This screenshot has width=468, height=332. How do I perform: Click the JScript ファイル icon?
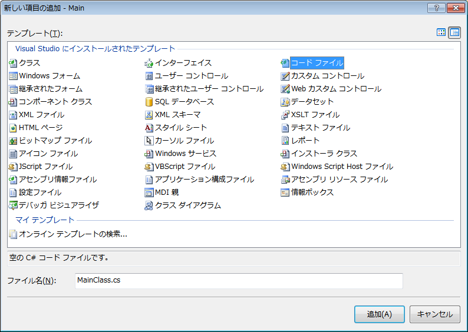(x=13, y=167)
